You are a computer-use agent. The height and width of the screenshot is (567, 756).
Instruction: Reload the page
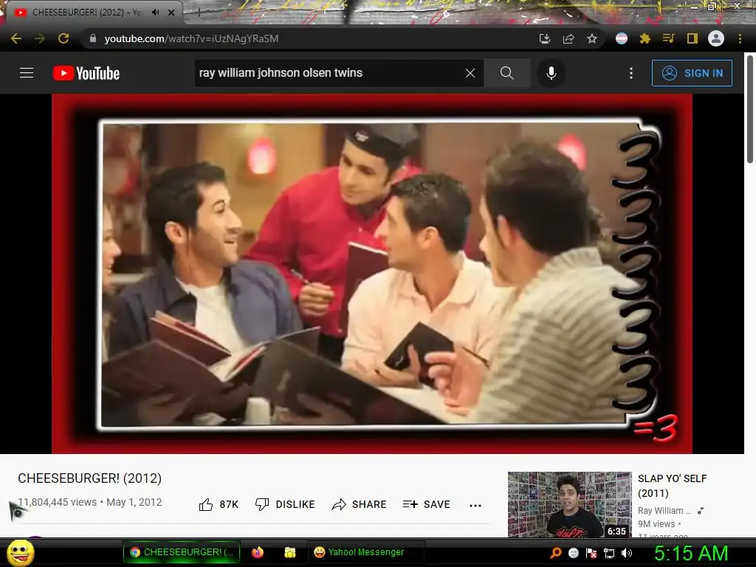coord(63,38)
